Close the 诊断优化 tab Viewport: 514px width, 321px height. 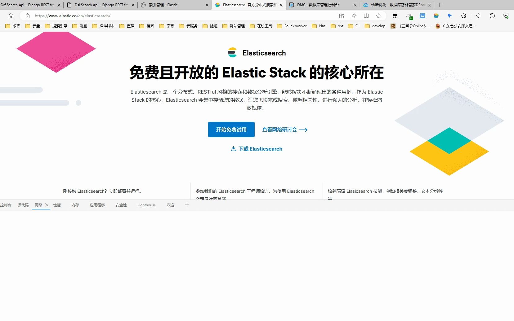point(429,5)
